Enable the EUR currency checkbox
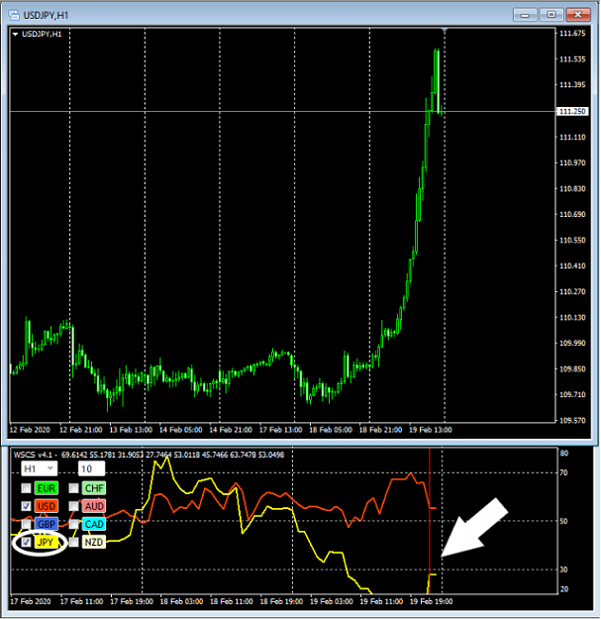601x619 pixels. click(x=27, y=488)
